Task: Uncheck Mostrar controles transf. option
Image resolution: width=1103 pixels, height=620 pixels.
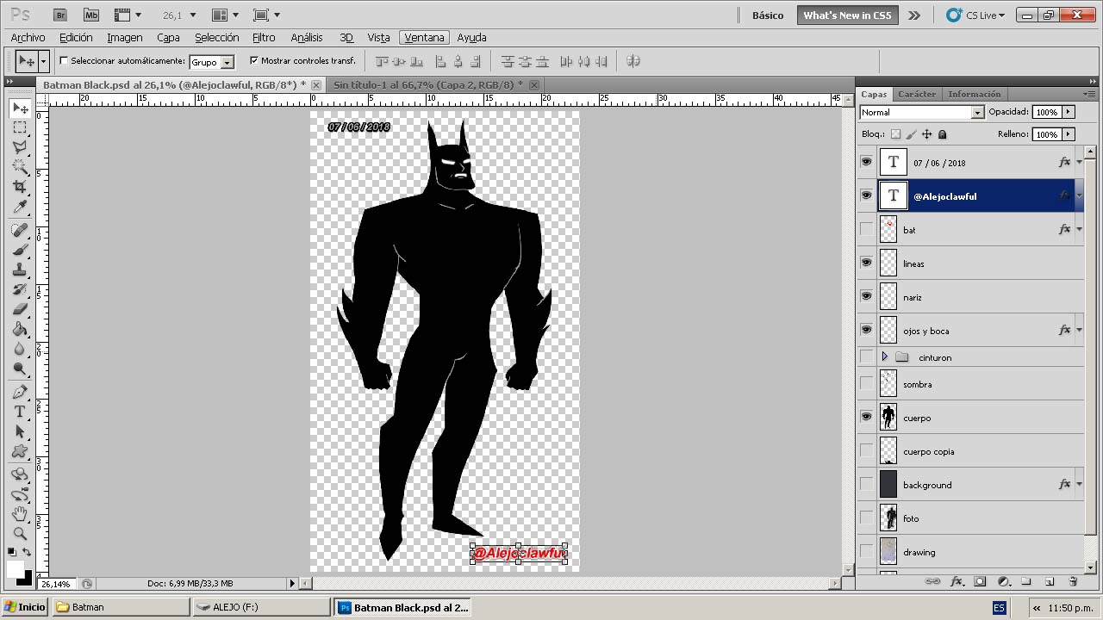Action: [253, 61]
